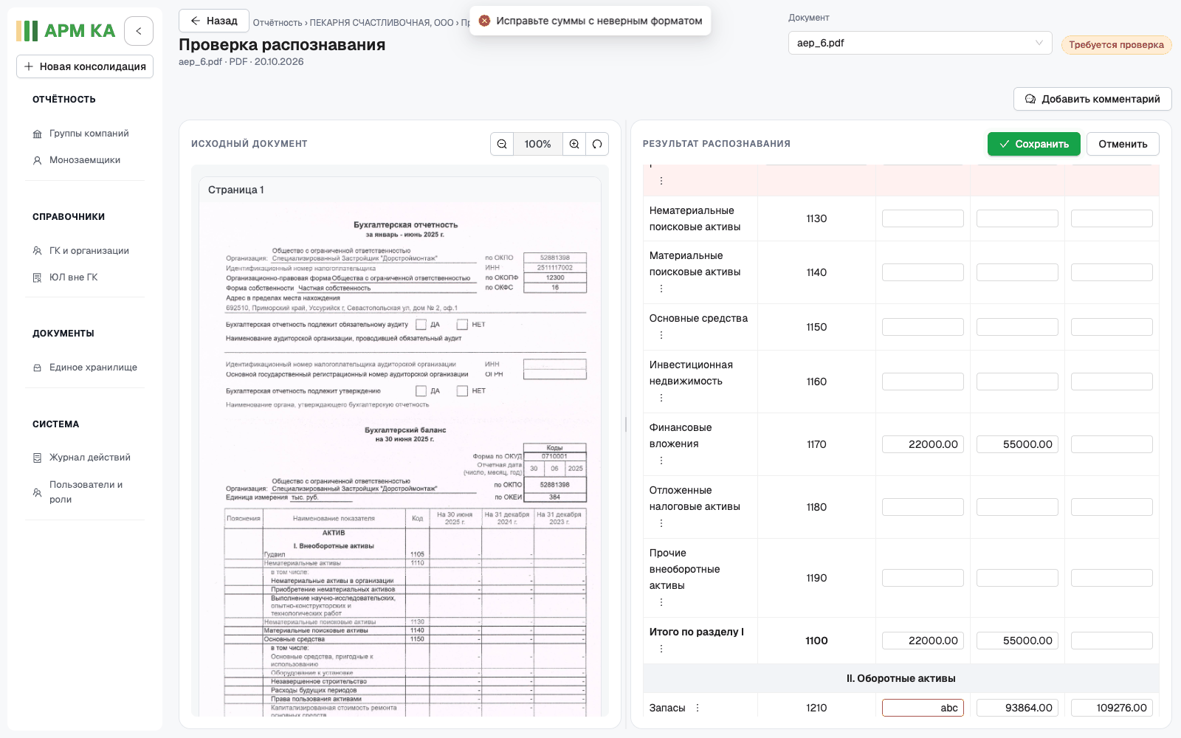Image resolution: width=1181 pixels, height=738 pixels.
Task: Open kebab menu for Финансовые вложения row
Action: 661,461
